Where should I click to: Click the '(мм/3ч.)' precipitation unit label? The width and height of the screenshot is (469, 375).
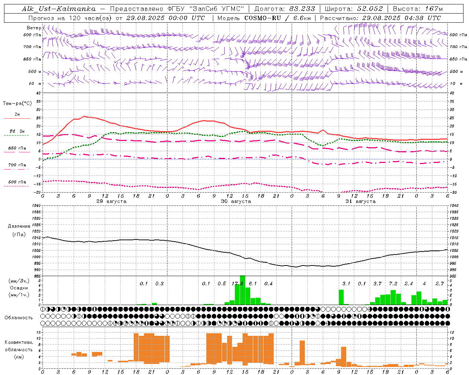coord(19,281)
